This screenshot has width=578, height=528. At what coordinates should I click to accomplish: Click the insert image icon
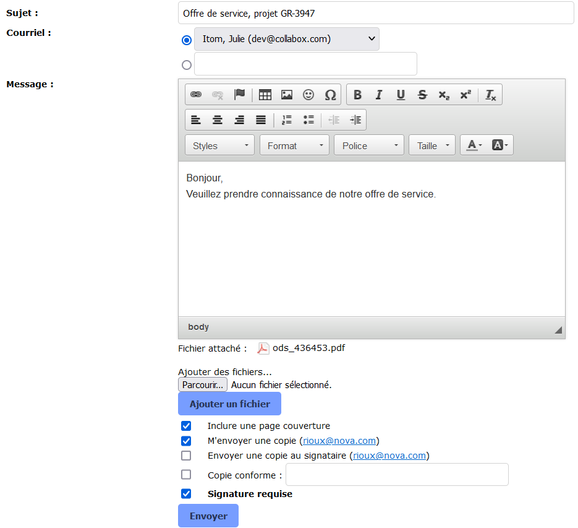click(x=287, y=95)
